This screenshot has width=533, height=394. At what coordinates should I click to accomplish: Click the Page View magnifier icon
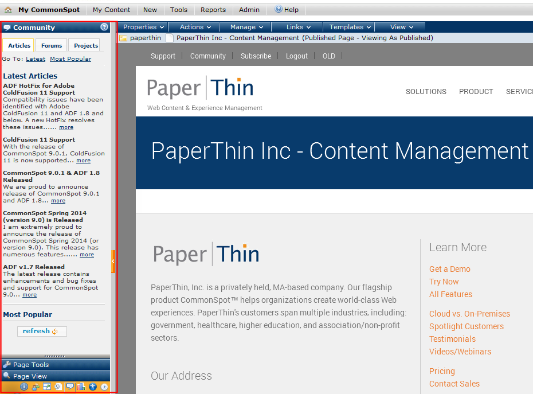(7, 376)
